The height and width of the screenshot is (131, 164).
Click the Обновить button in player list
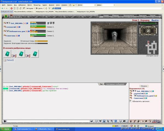(x=144, y=86)
